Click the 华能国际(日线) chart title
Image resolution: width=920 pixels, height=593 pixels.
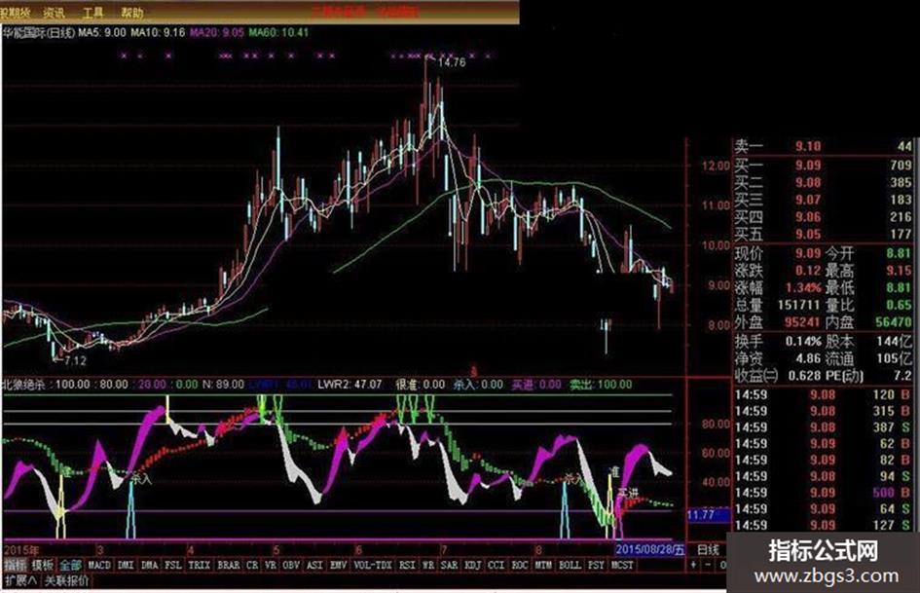click(39, 32)
